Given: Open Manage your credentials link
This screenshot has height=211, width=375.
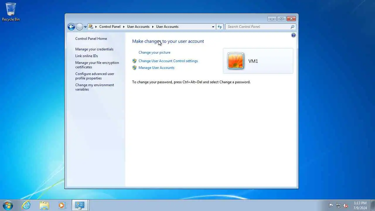Looking at the screenshot, I should coord(94,49).
